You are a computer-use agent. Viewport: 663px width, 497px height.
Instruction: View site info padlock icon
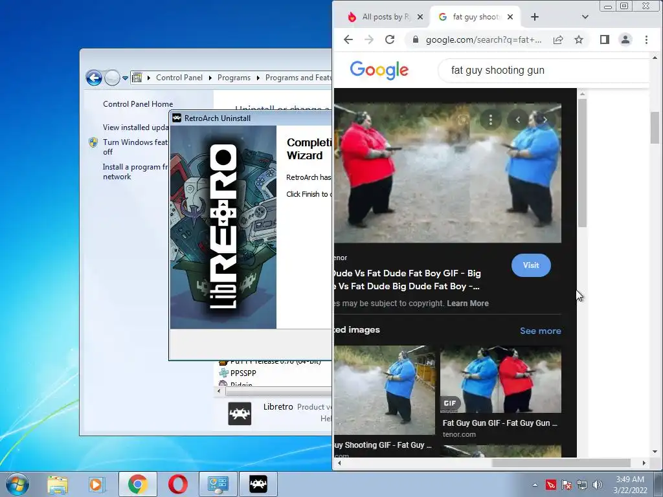click(416, 39)
